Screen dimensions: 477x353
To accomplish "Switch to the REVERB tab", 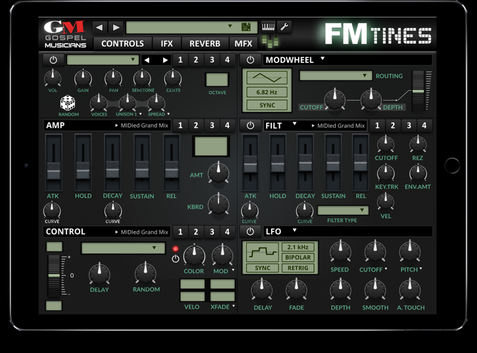I will [x=205, y=44].
